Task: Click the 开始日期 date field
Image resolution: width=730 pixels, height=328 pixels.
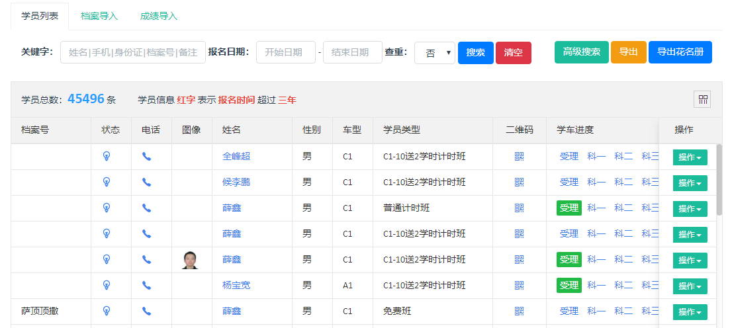Action: click(286, 53)
